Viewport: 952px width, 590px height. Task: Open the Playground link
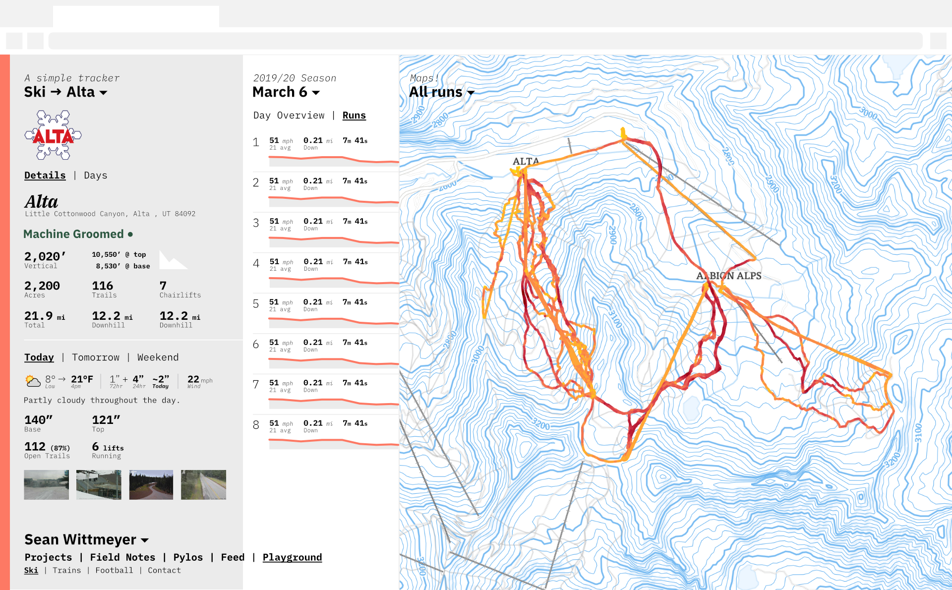(x=292, y=557)
